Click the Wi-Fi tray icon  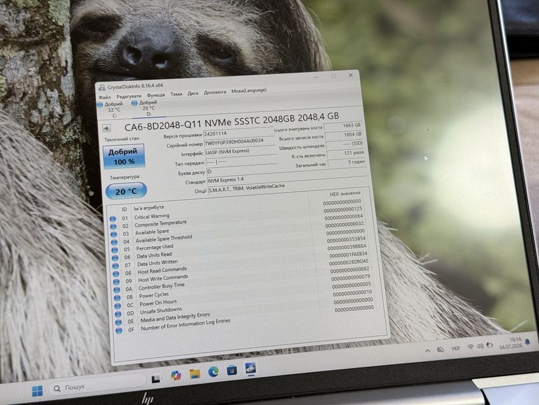tap(470, 347)
